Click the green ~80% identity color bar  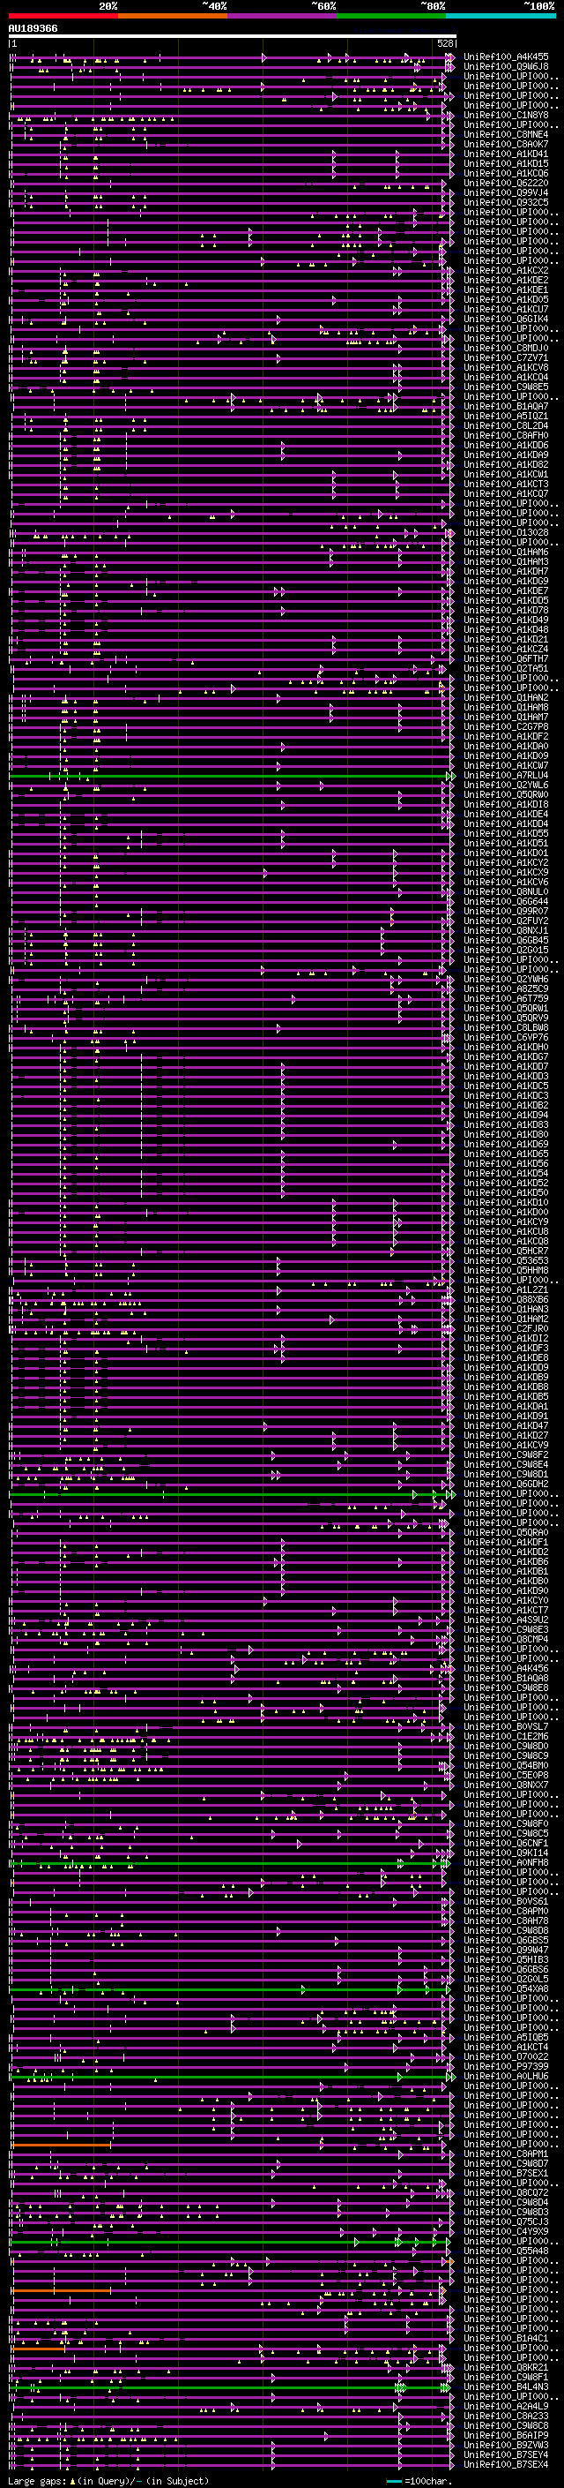[x=391, y=17]
